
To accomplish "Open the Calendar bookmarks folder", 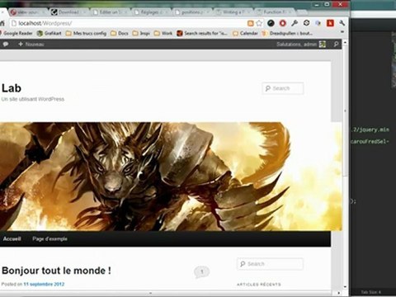I will [245, 33].
